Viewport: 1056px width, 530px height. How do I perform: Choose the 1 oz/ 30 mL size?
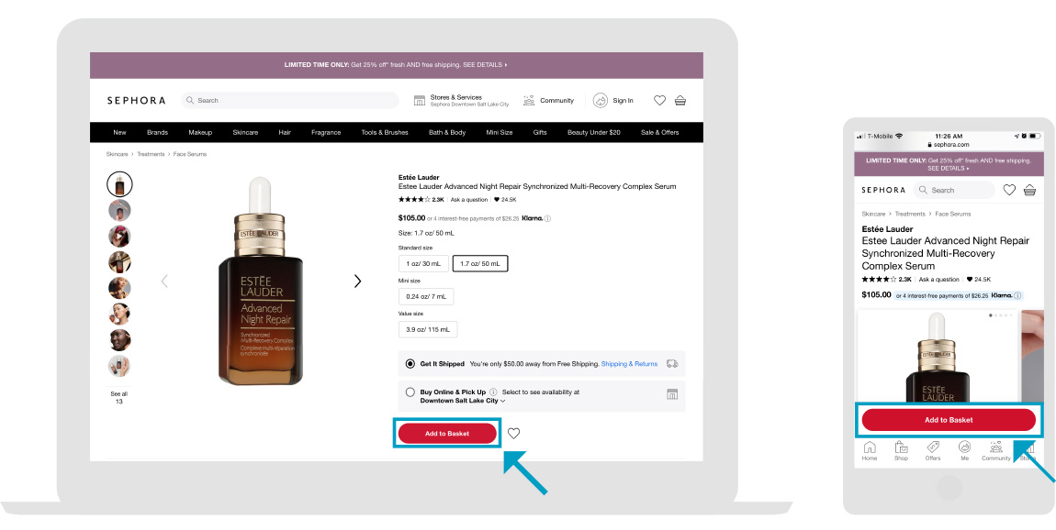(x=423, y=264)
